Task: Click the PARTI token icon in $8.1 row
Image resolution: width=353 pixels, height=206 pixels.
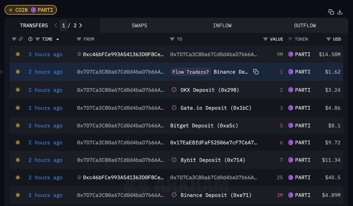Action: (x=291, y=125)
